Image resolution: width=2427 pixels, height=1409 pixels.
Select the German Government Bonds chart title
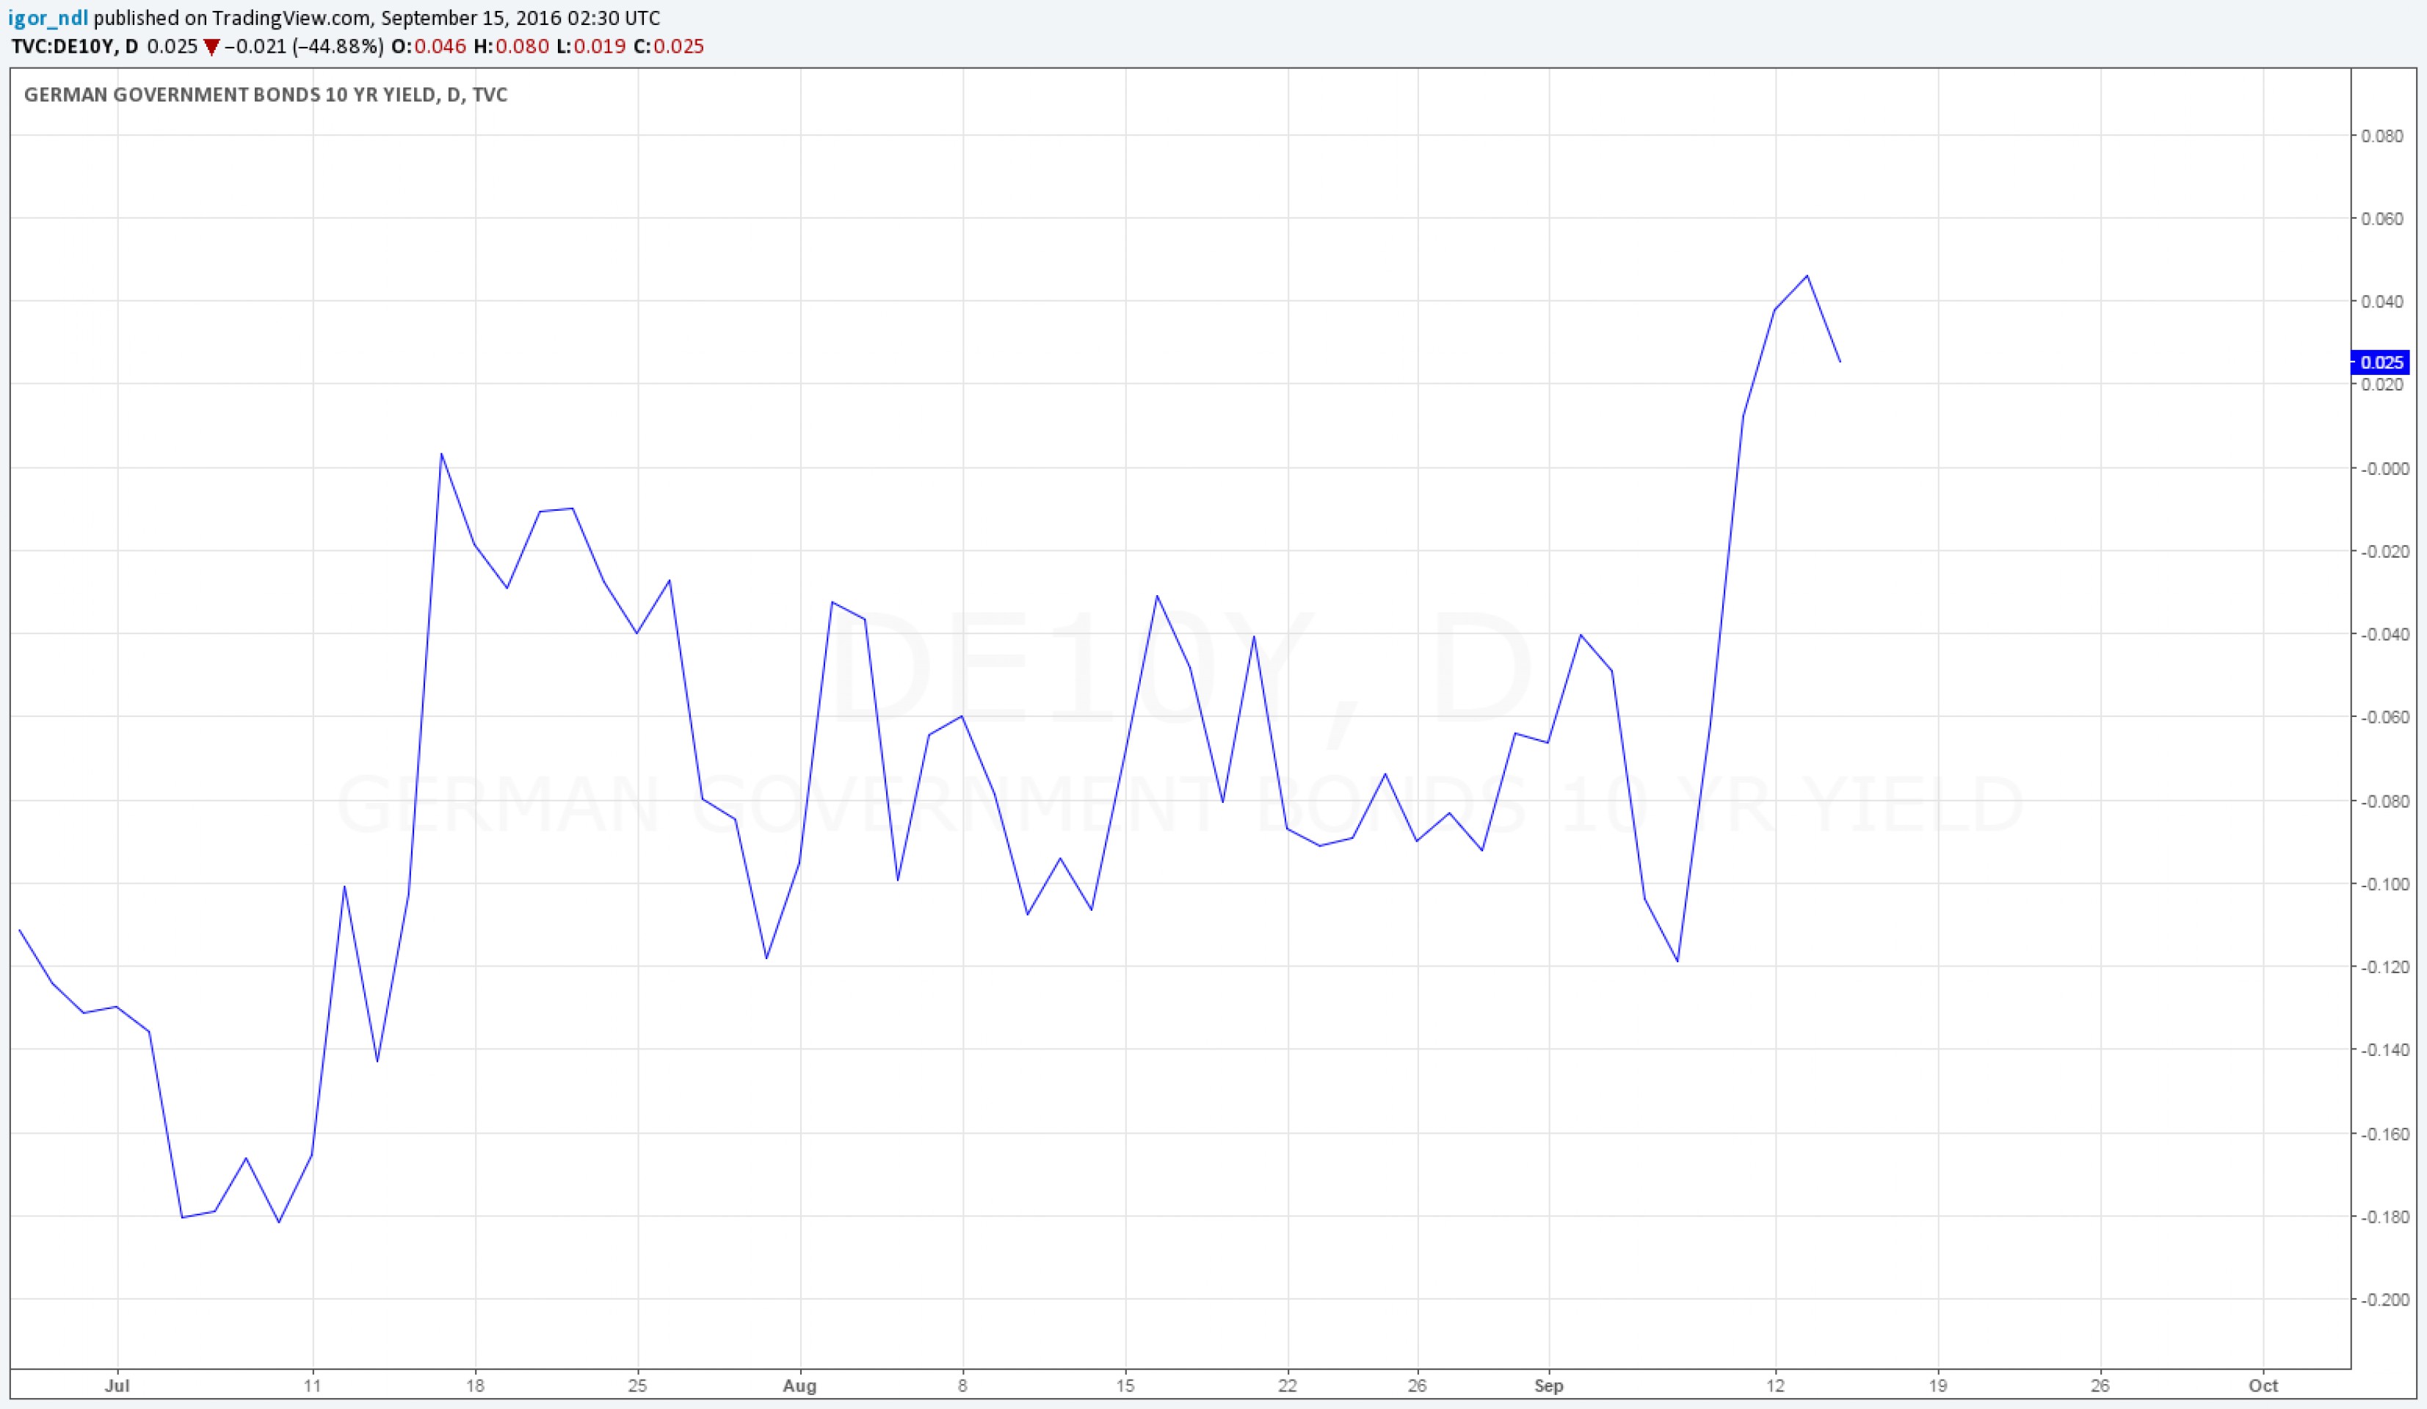click(265, 95)
